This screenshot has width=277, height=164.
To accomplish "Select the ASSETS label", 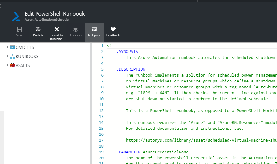I will (22, 65).
